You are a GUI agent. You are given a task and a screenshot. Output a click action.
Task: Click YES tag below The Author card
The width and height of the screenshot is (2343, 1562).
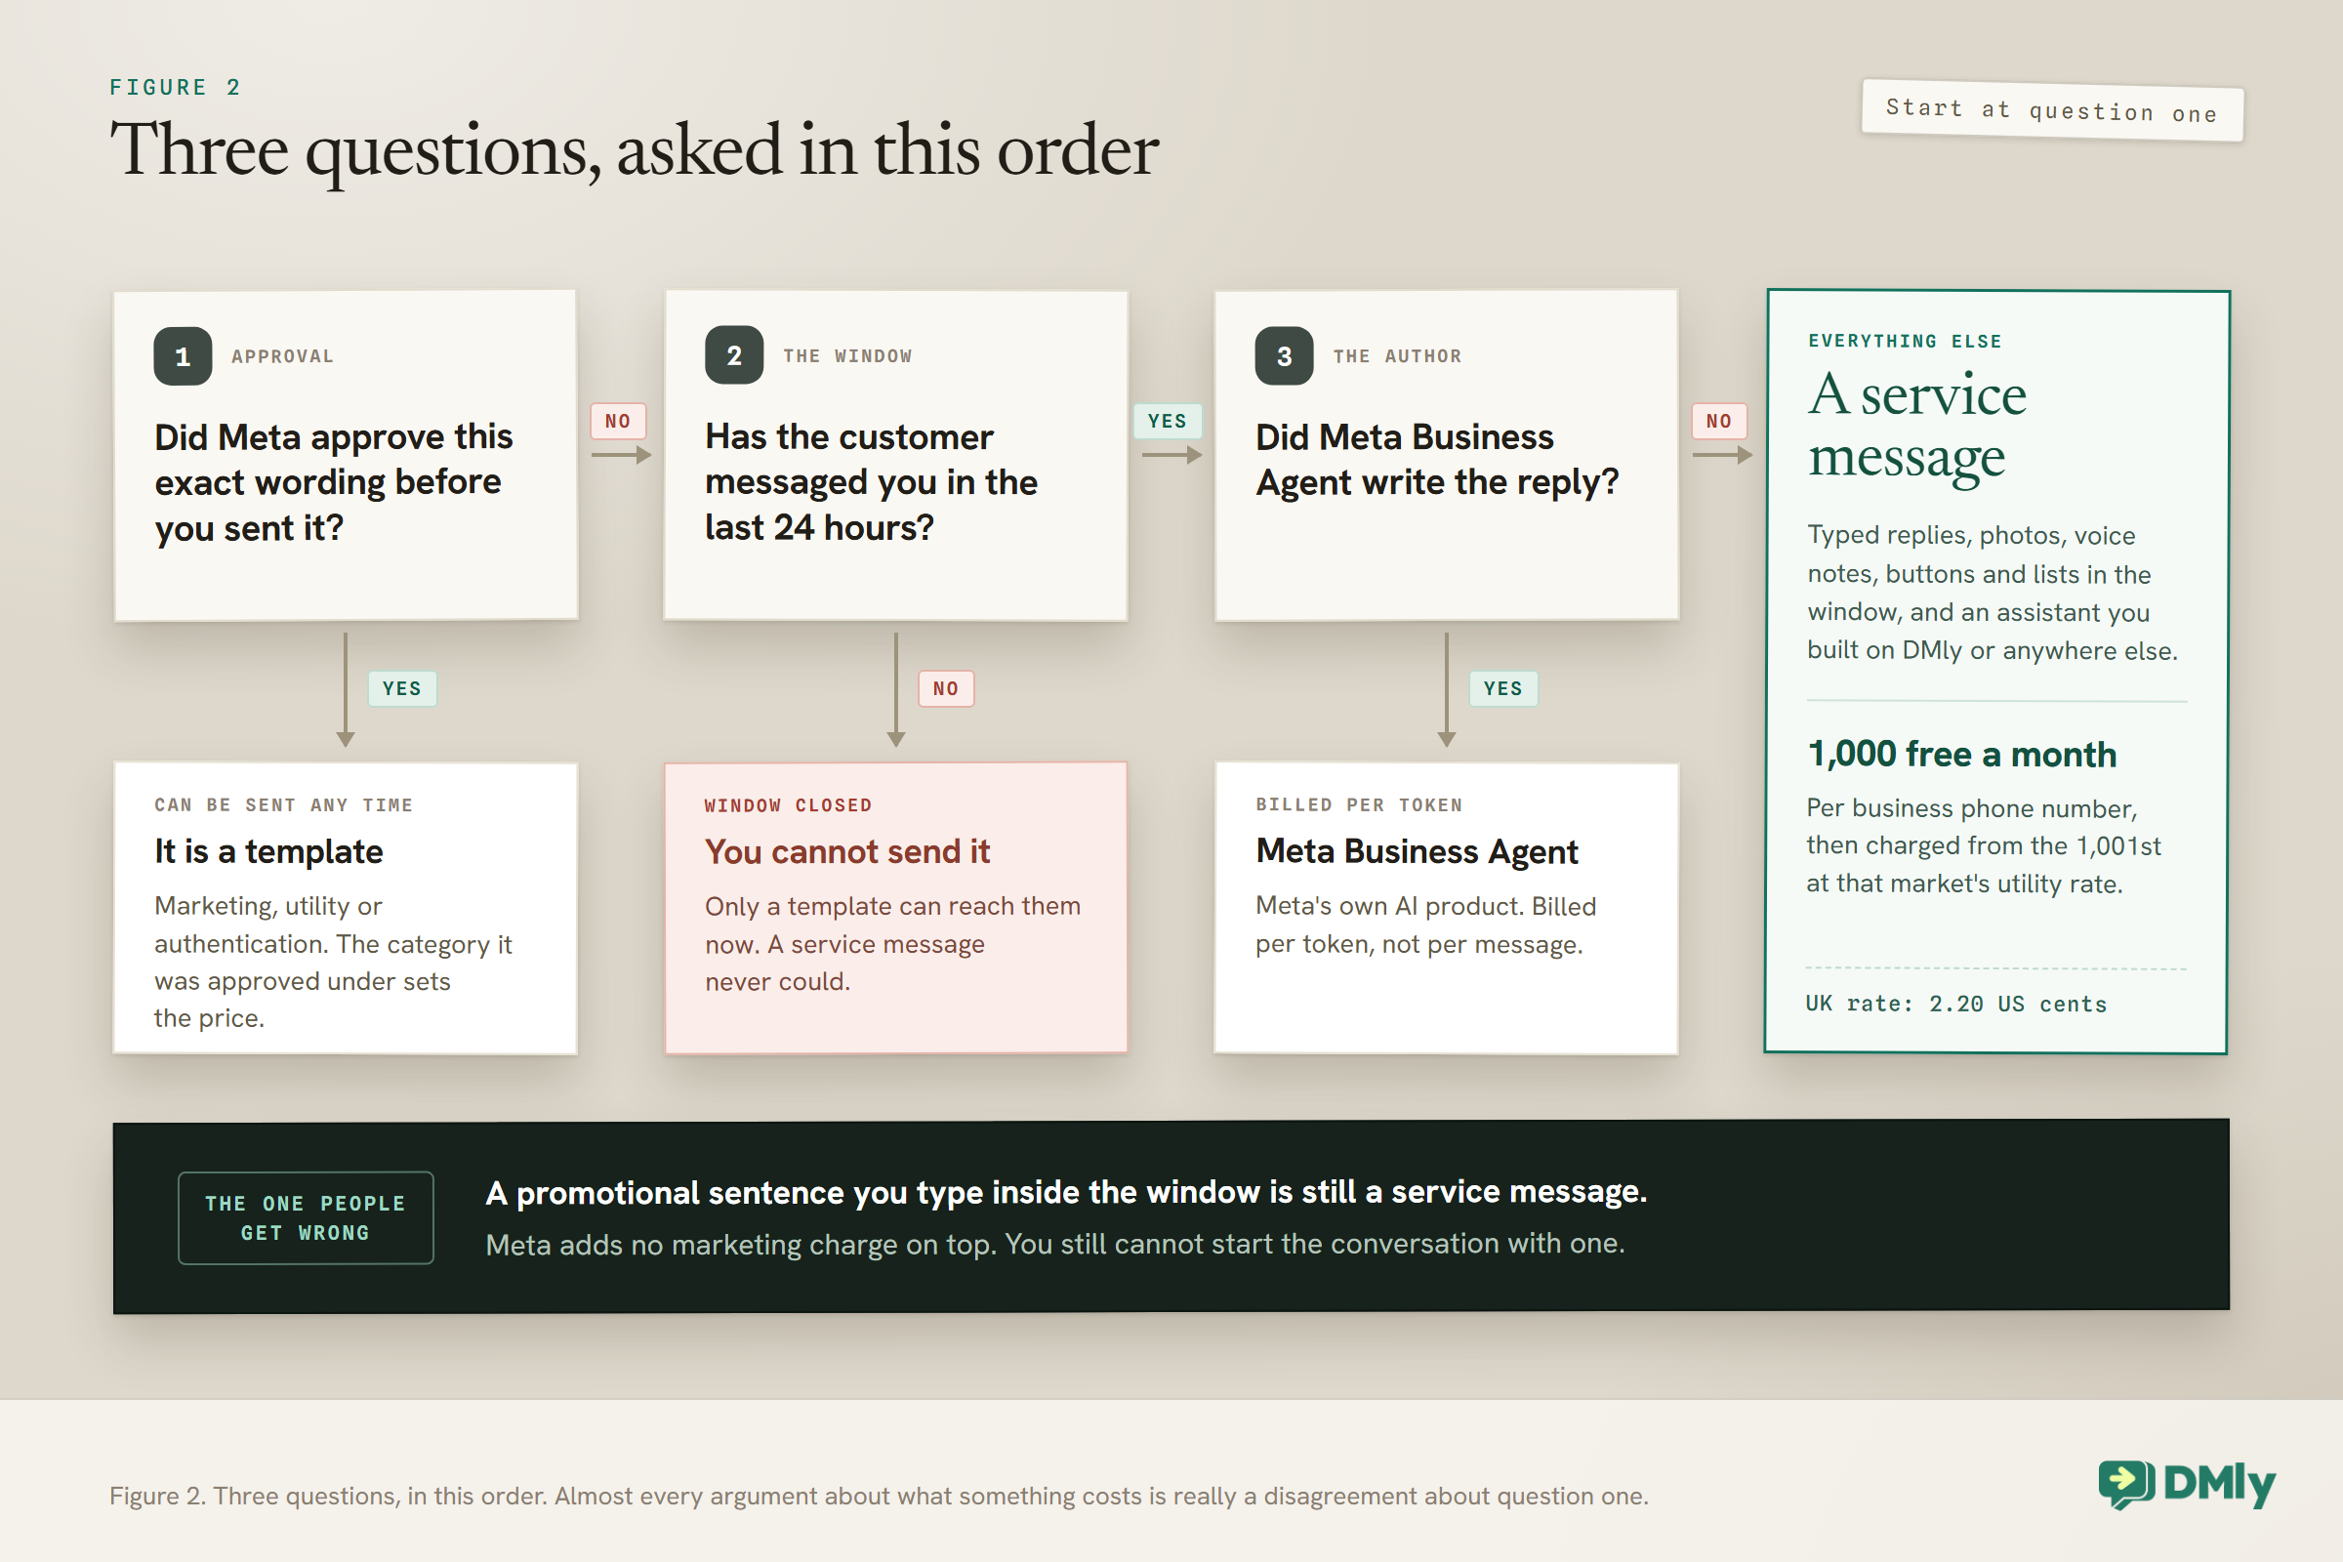point(1503,688)
